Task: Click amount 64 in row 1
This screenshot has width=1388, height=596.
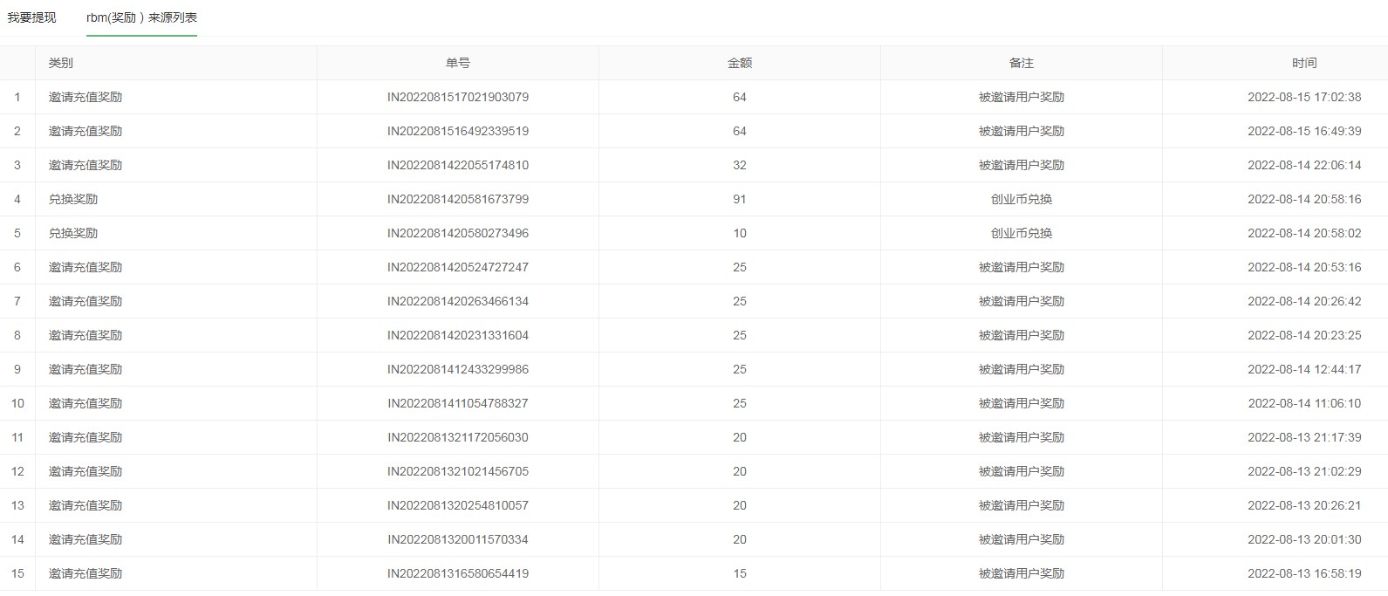Action: pos(740,97)
